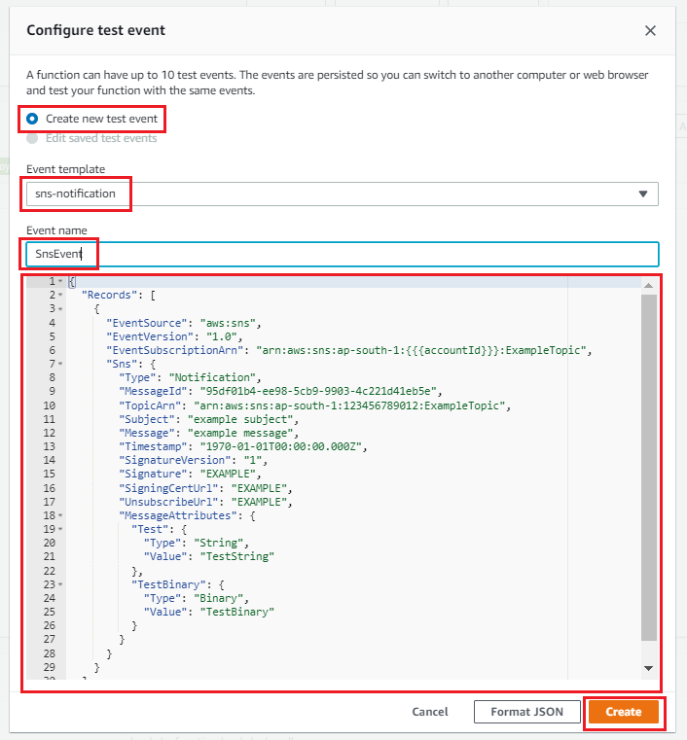This screenshot has height=740, width=687.
Task: Choose the Edit saved test events option
Action: pyautogui.click(x=33, y=138)
